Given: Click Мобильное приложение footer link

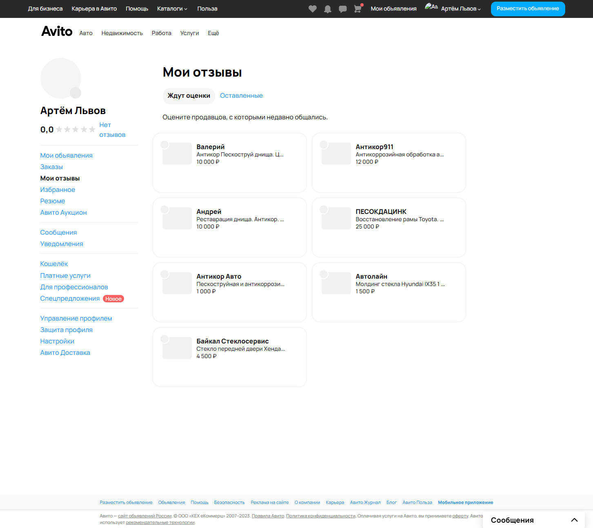Looking at the screenshot, I should (x=466, y=502).
